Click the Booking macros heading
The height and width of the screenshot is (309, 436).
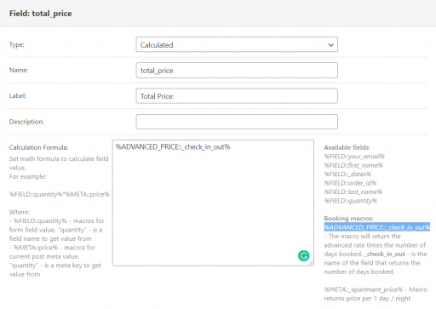coord(348,219)
